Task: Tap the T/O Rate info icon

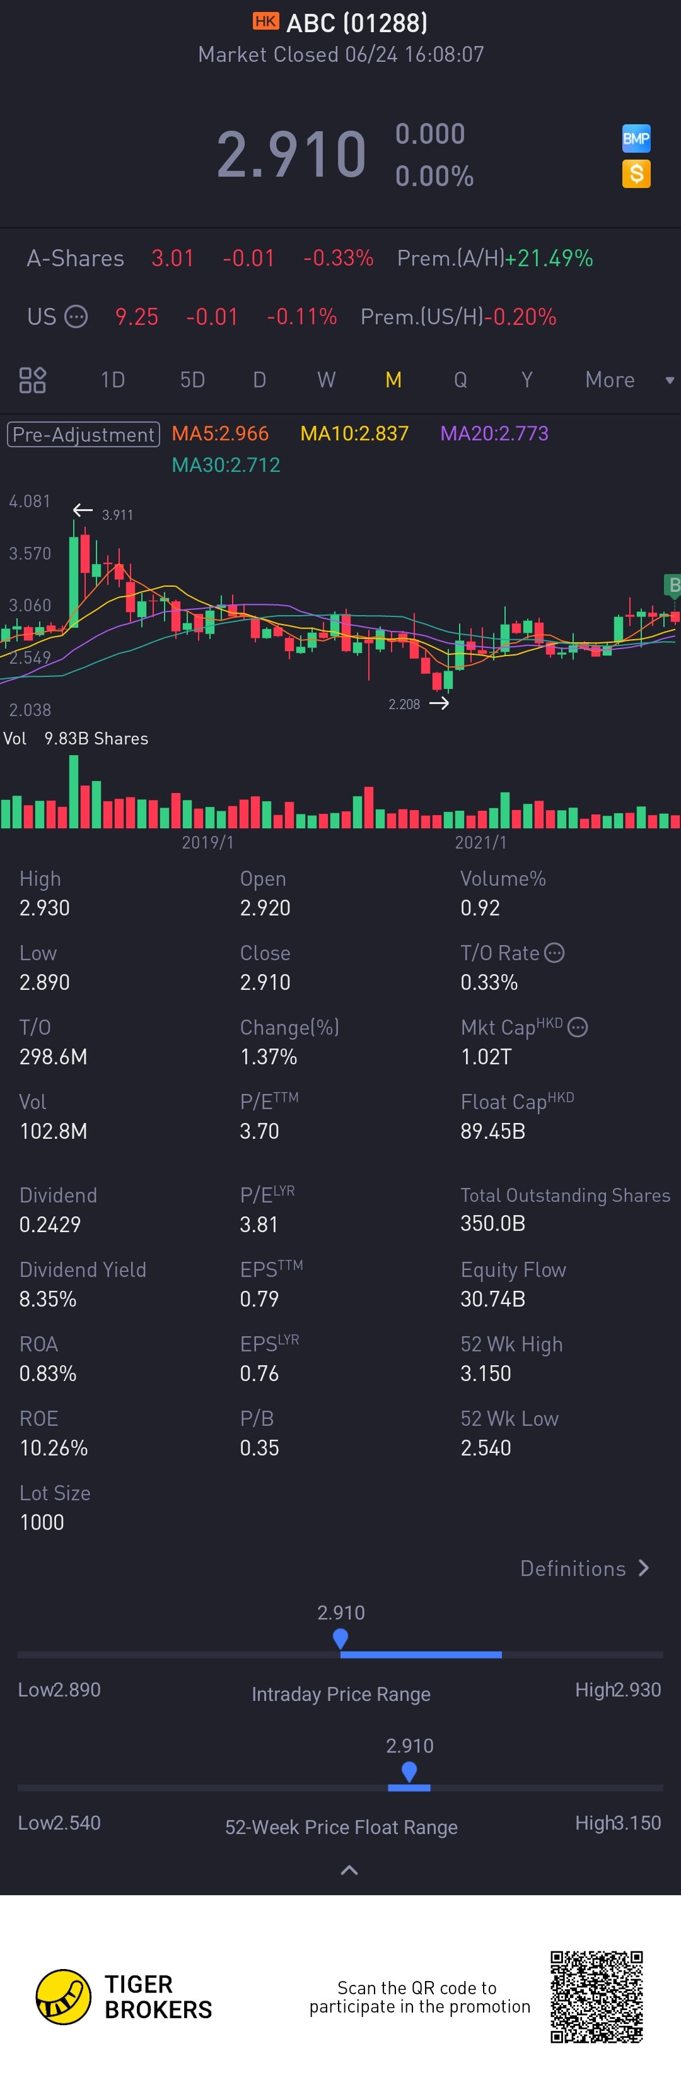Action: (554, 953)
